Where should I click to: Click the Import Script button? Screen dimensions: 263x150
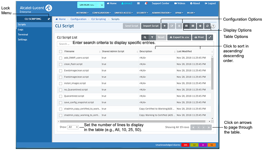click(x=150, y=26)
